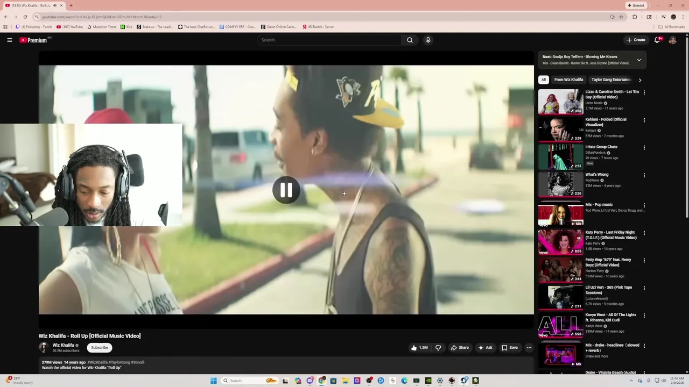Screen dimensions: 689x387
Task: Open options for Kehlani Folded video
Action: click(x=644, y=120)
